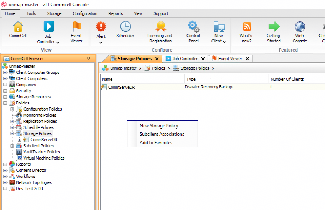The width and height of the screenshot is (325, 210).
Task: Open the Alert ribbon icon
Action: [101, 27]
